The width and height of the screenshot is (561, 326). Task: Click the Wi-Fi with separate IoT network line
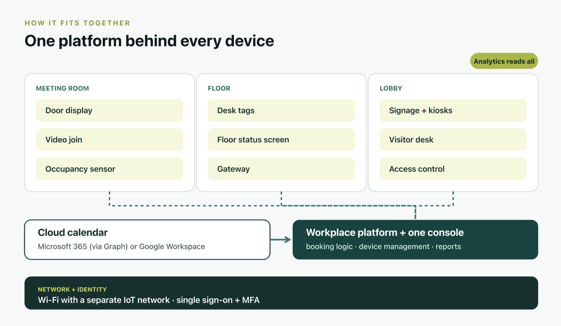[x=149, y=300]
